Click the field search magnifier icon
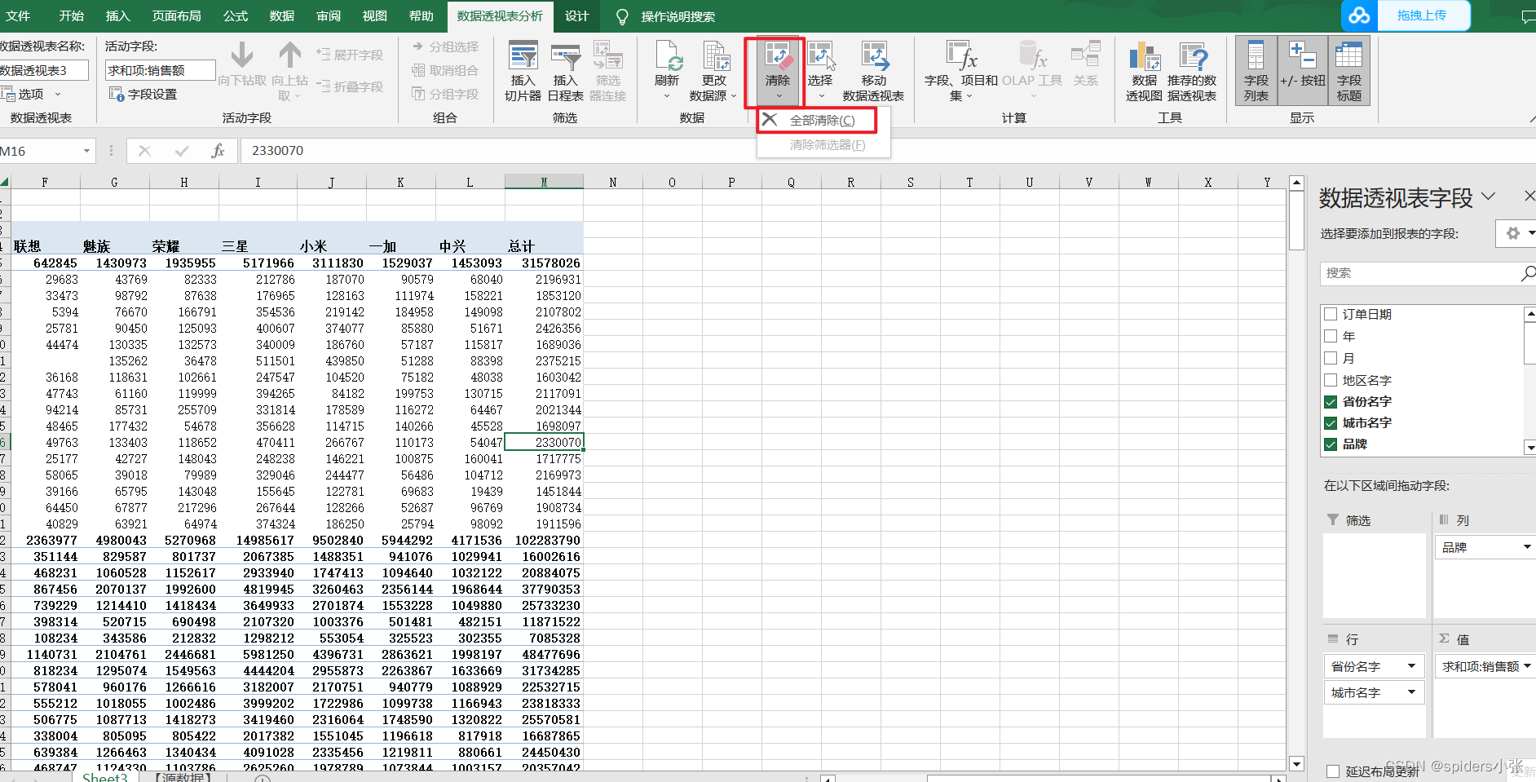Image resolution: width=1536 pixels, height=782 pixels. point(1527,273)
